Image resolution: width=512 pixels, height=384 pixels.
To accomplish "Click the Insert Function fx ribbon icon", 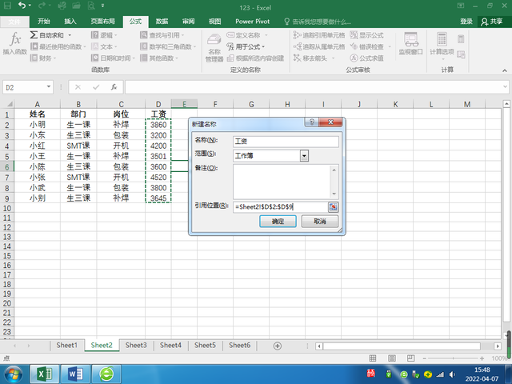I will point(15,43).
